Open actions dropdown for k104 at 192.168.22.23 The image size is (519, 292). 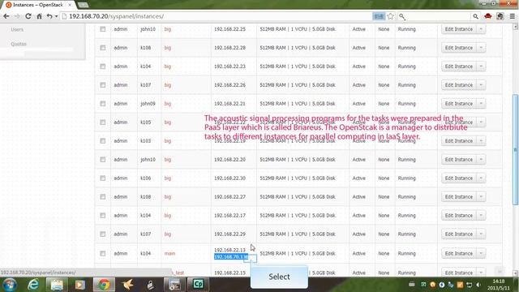pos(481,67)
